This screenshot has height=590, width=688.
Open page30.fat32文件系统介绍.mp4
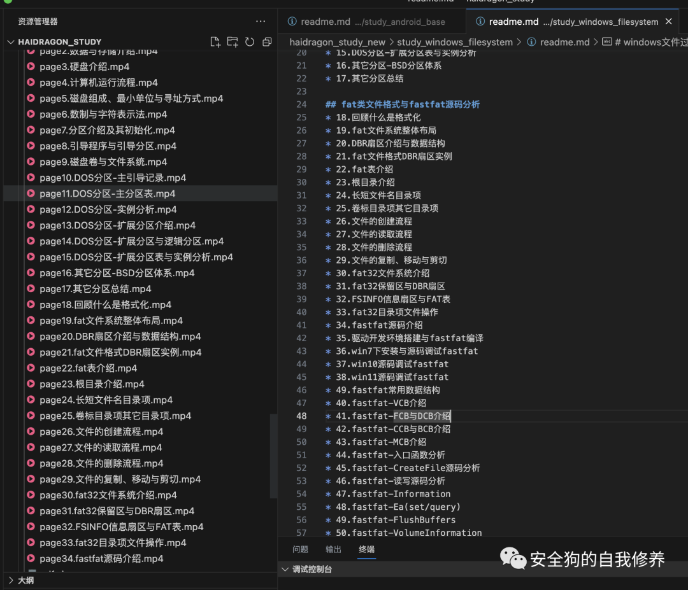pyautogui.click(x=108, y=495)
